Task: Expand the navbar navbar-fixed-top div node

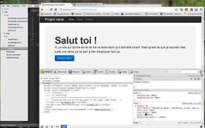Action: point(45,88)
